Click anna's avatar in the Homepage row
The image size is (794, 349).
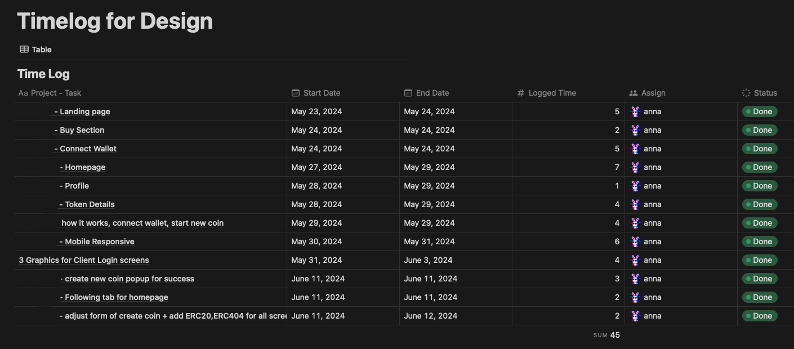click(x=635, y=167)
